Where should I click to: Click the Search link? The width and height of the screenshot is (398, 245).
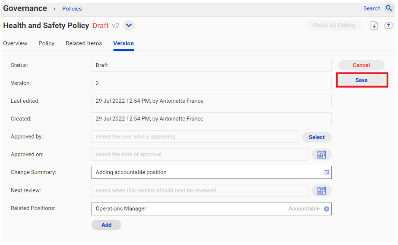point(372,8)
